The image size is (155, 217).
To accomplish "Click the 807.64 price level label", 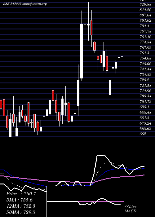I will pyautogui.click(x=145, y=15).
